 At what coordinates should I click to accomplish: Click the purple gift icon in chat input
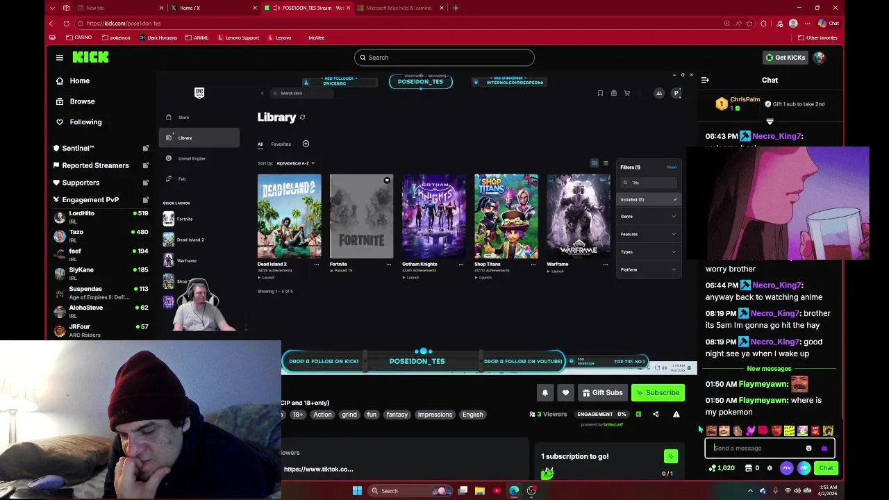824,449
